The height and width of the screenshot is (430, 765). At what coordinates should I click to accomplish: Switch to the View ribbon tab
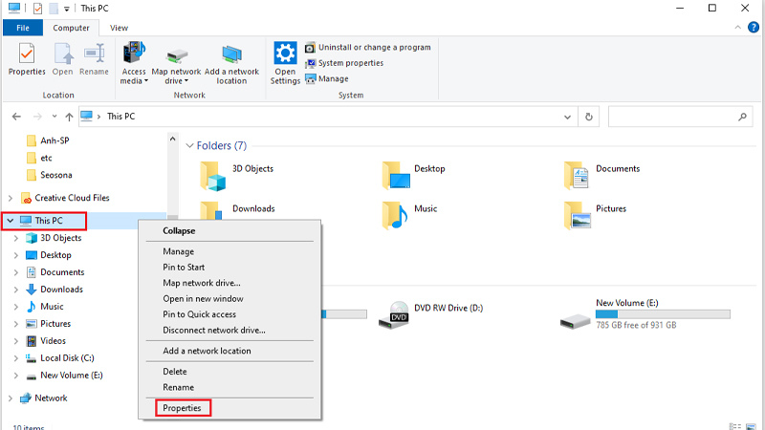(x=119, y=29)
